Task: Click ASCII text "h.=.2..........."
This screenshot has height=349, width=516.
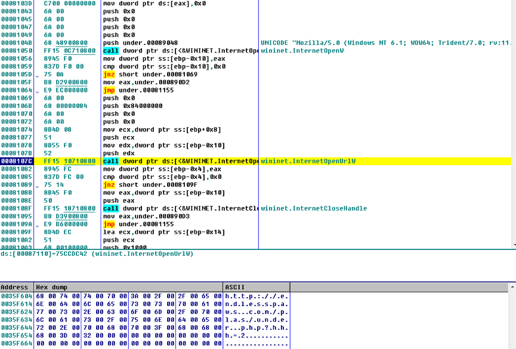Action: (x=257, y=335)
